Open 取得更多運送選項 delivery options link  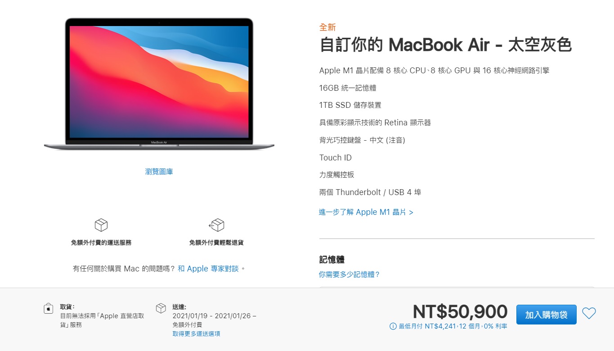coord(196,333)
